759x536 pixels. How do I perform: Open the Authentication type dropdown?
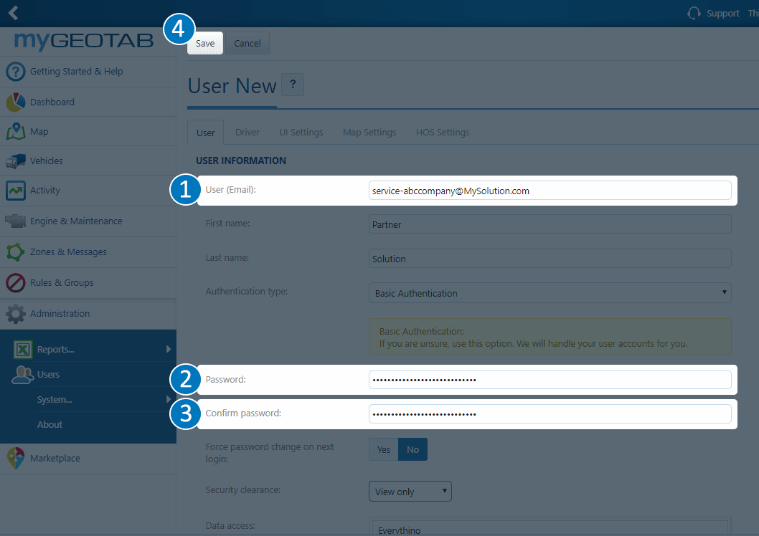pyautogui.click(x=550, y=293)
